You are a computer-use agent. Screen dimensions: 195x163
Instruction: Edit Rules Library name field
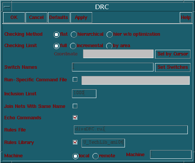103,143
